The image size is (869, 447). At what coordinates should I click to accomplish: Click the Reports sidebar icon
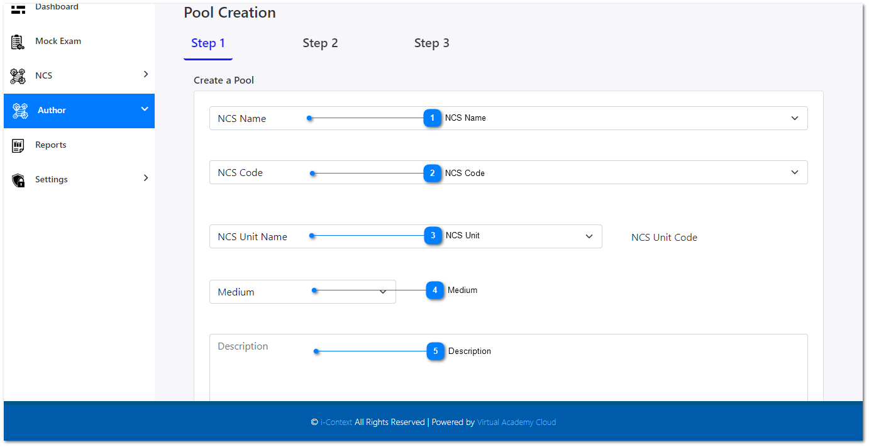18,145
